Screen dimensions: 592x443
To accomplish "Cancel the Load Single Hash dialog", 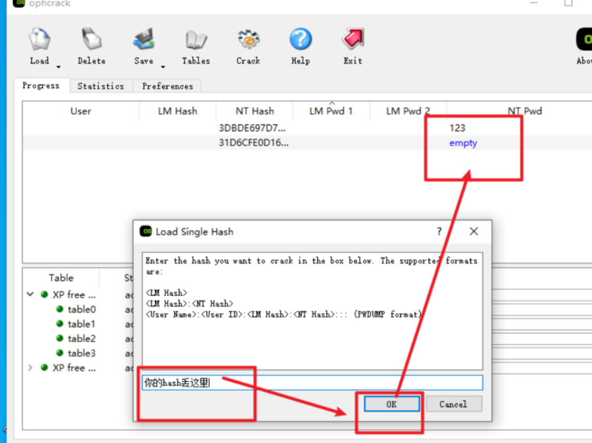I will tap(453, 404).
